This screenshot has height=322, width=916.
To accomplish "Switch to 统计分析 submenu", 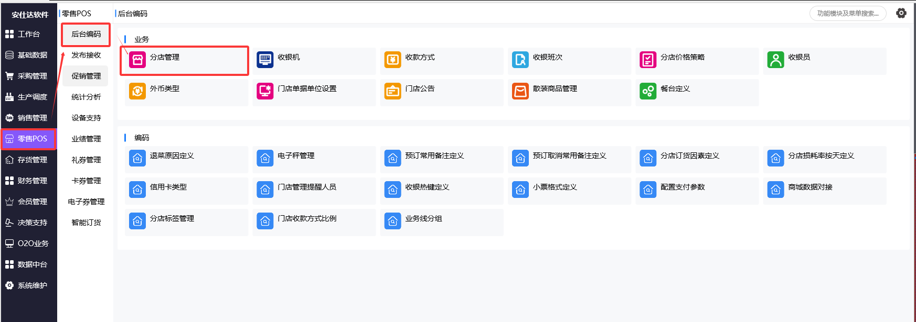I will click(86, 97).
